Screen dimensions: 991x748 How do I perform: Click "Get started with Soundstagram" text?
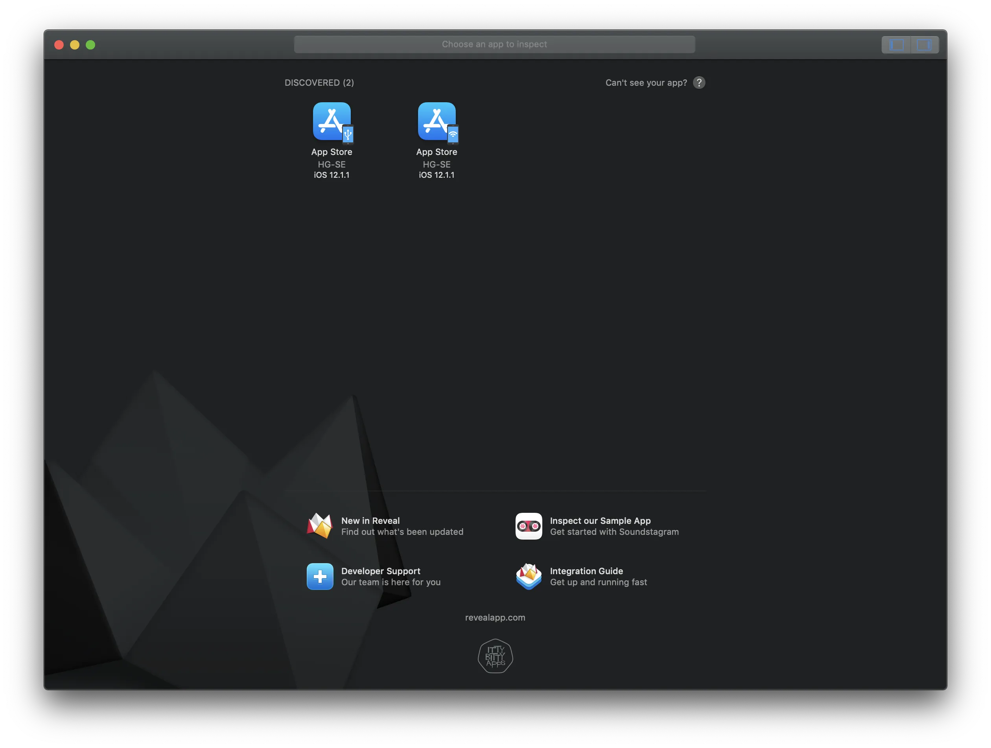614,532
